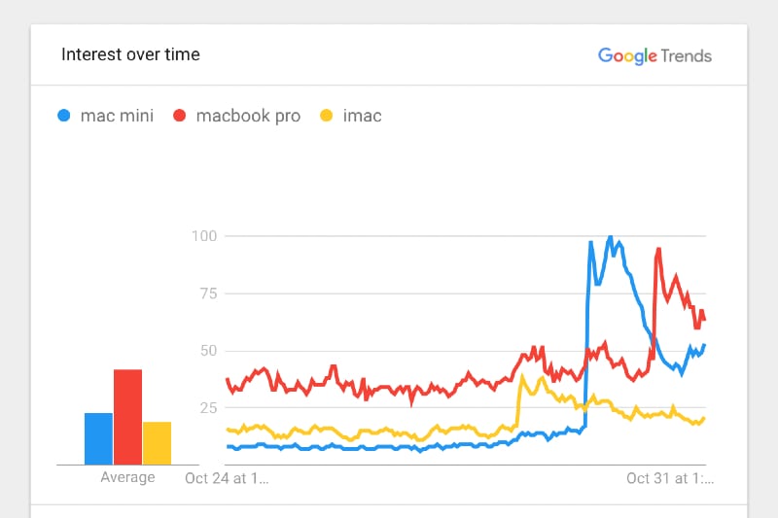Click the blue average bar
Viewport: 778px width, 518px height.
pos(98,438)
